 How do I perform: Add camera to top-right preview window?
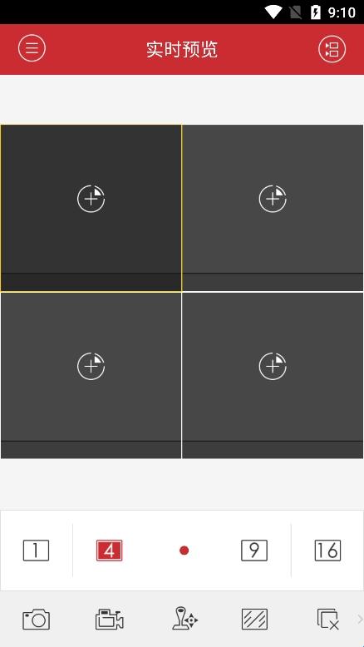(273, 199)
